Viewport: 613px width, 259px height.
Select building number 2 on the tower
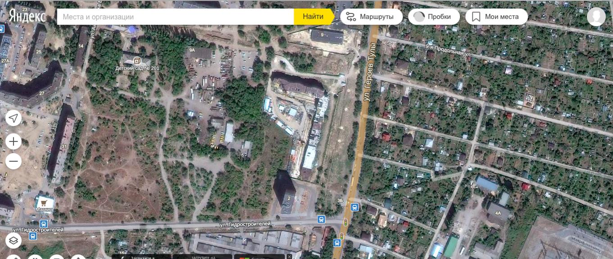click(288, 198)
